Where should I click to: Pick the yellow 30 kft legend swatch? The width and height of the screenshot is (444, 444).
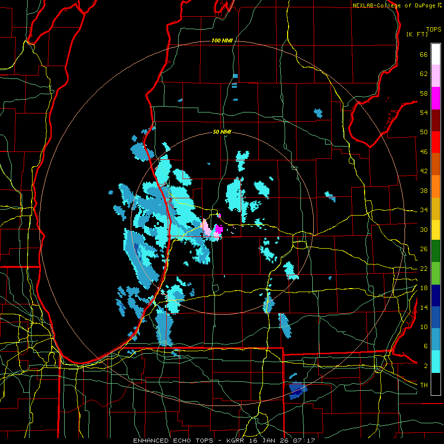tap(436, 229)
